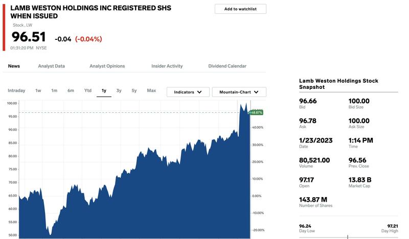The width and height of the screenshot is (409, 239).
Task: Select the 6m chart range
Action: [71, 90]
